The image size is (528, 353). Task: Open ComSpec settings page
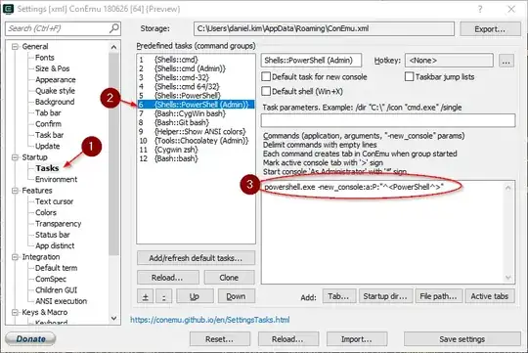coord(51,279)
